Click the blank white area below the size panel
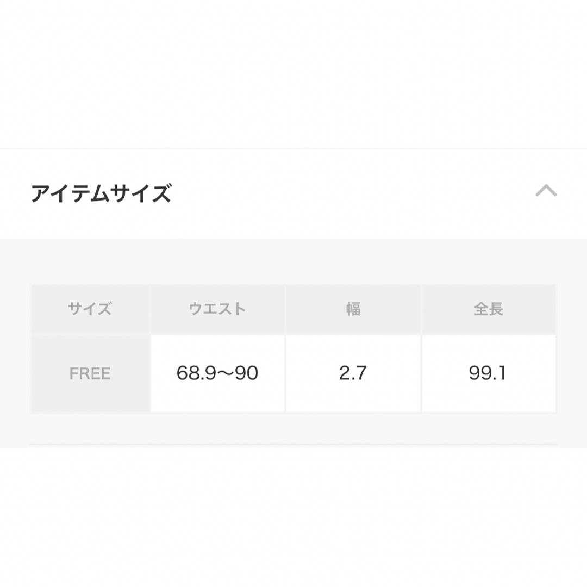Image resolution: width=587 pixels, height=587 pixels. (x=293, y=517)
